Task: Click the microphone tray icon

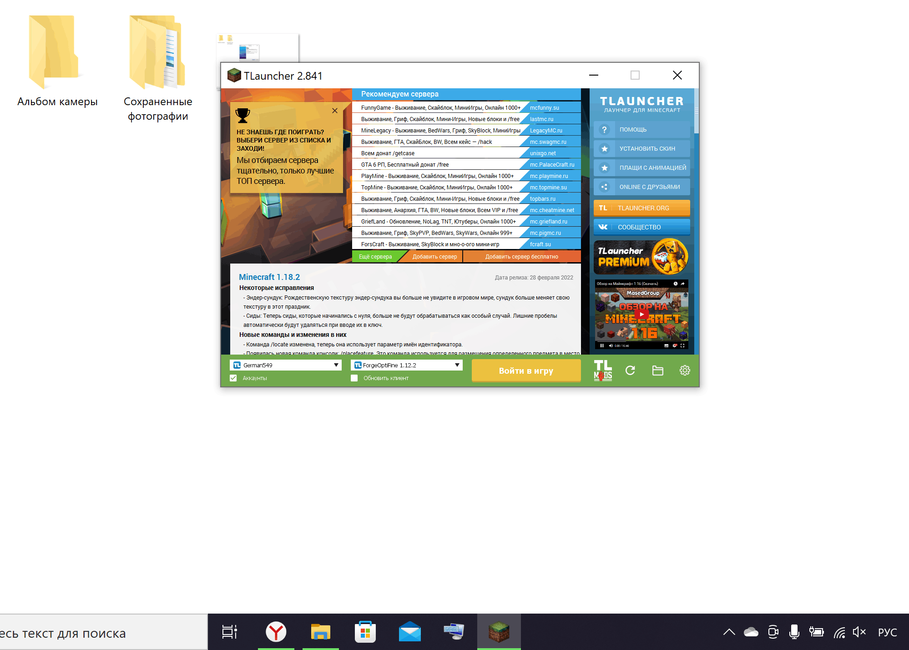Action: [x=794, y=632]
